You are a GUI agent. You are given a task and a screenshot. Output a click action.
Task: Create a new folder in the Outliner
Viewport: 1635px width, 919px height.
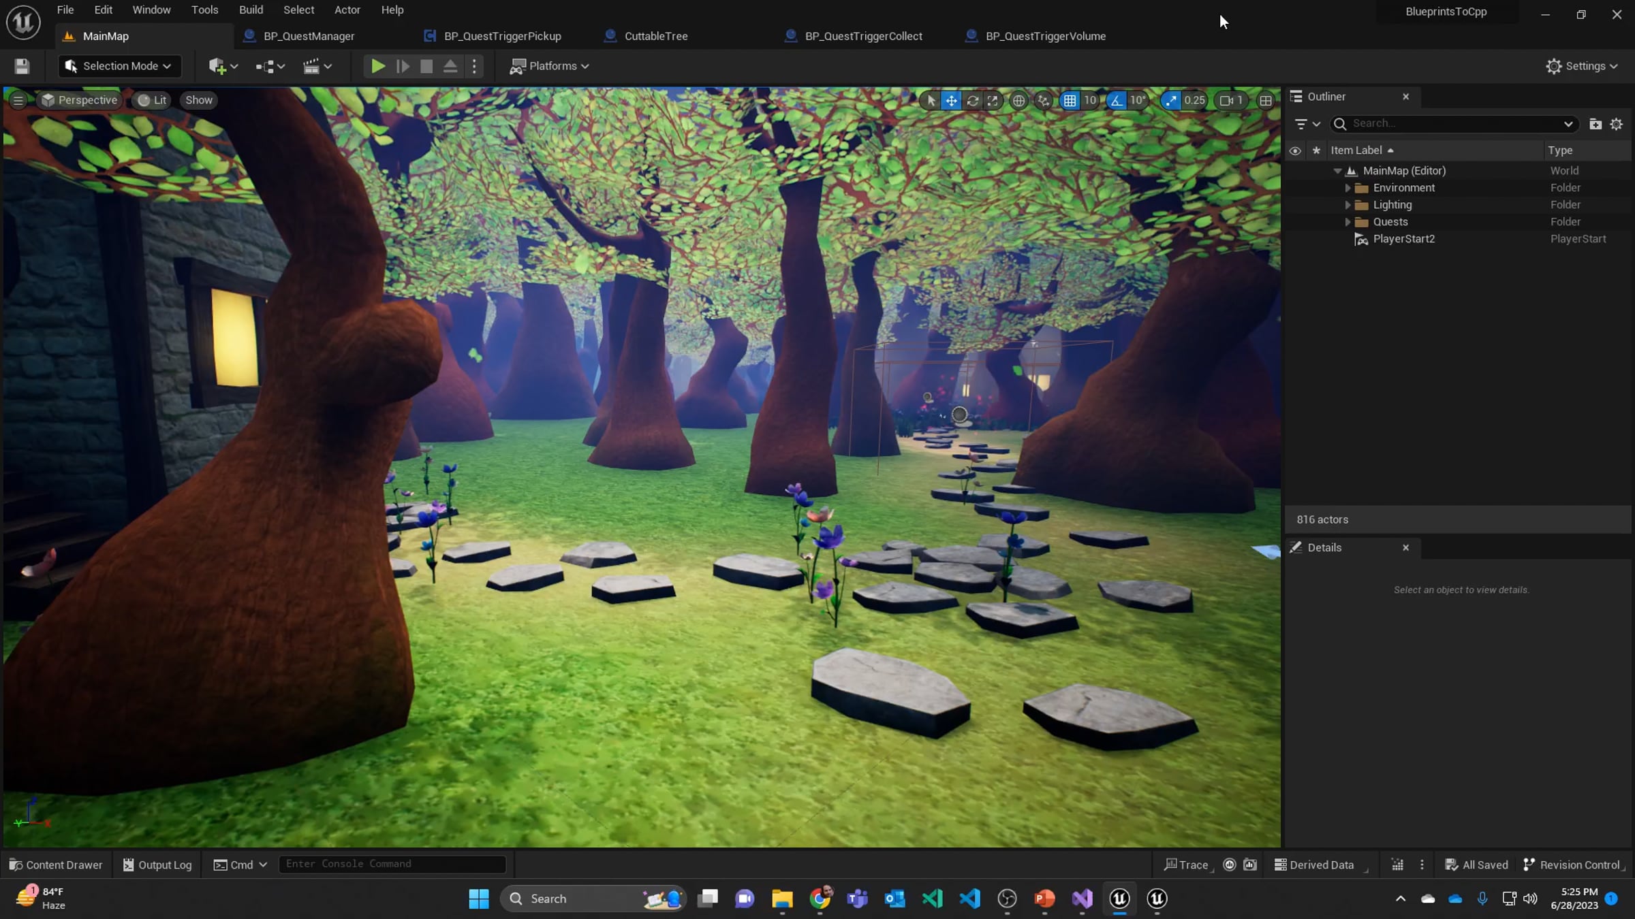coord(1595,124)
